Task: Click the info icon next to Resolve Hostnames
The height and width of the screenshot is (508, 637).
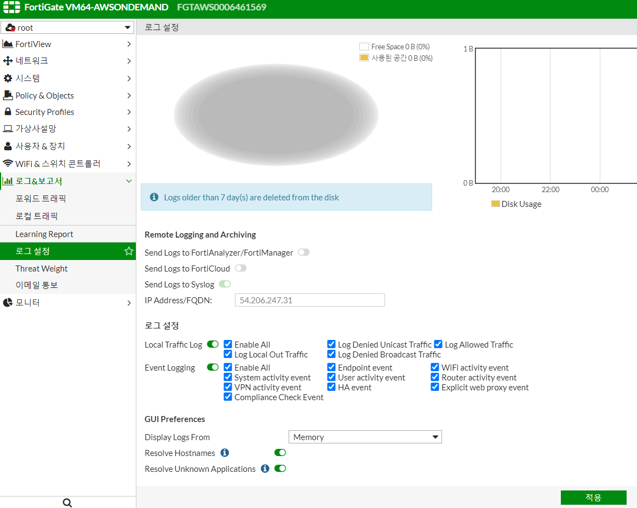Action: point(225,452)
